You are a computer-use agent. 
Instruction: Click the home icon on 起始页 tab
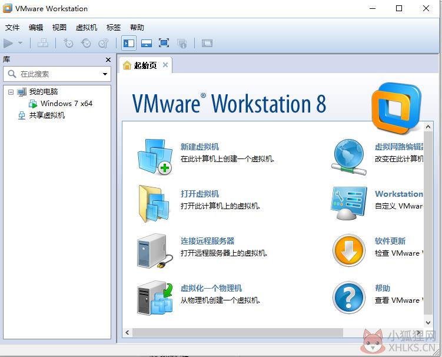point(127,65)
